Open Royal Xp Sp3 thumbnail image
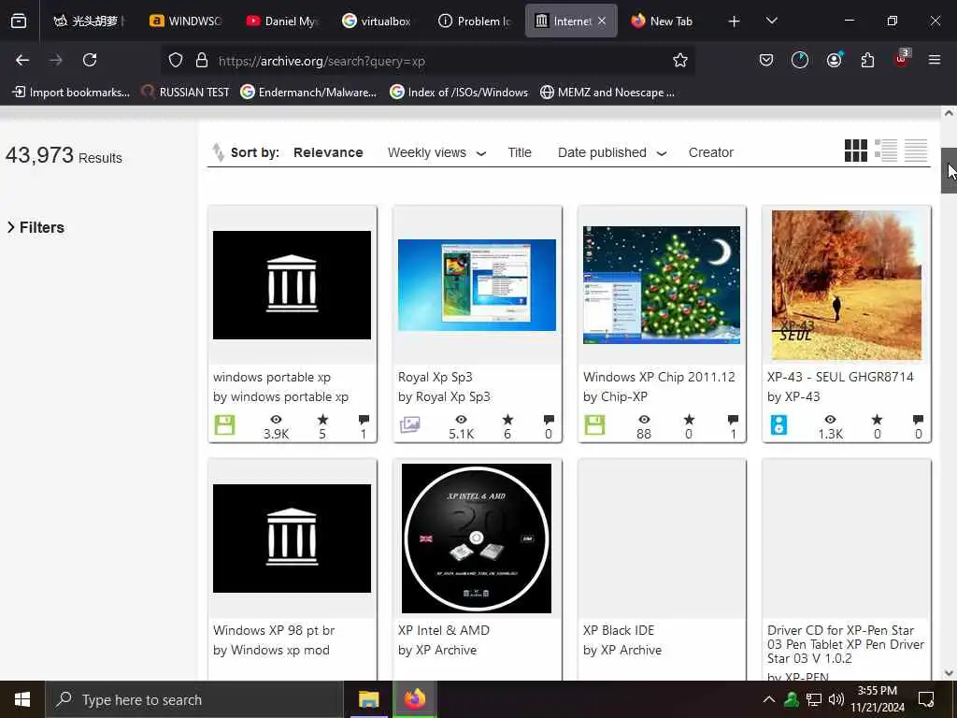This screenshot has height=718, width=957. pos(477,284)
